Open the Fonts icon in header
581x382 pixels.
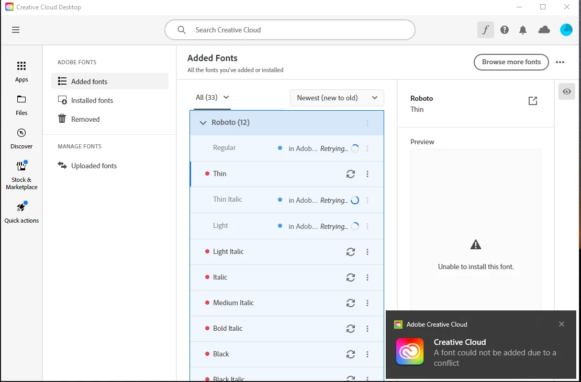click(x=485, y=30)
